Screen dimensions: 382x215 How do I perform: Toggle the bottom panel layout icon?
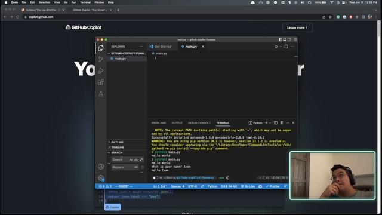tap(285, 40)
